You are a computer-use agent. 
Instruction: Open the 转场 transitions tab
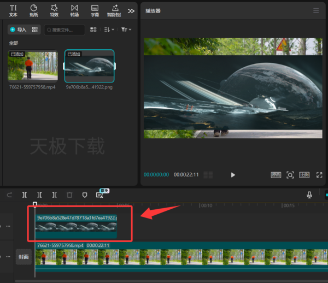[74, 11]
